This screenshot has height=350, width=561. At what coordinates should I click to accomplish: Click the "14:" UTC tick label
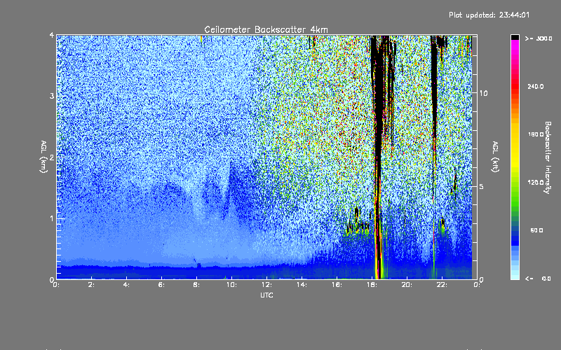tap(302, 285)
